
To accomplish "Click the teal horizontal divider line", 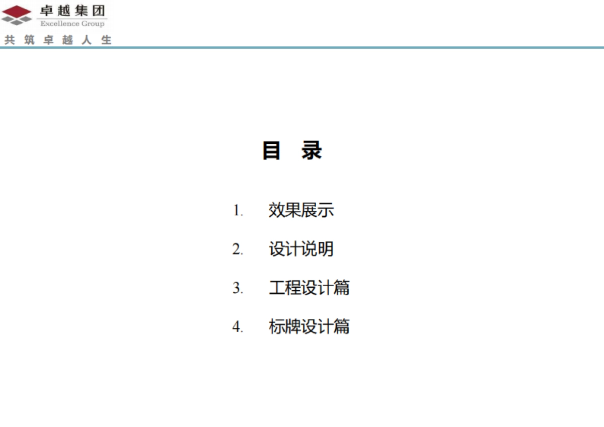I will point(302,48).
